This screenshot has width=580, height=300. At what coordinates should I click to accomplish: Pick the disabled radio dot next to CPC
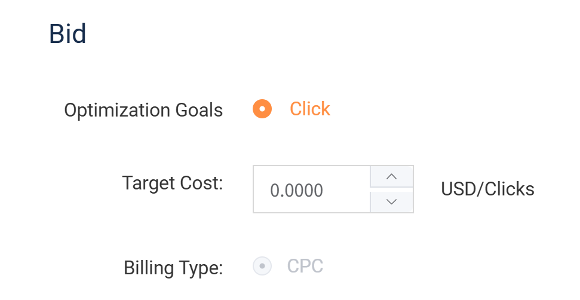click(262, 266)
